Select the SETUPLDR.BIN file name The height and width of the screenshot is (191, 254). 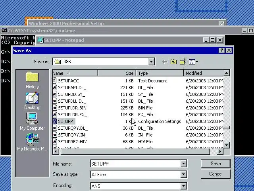point(72,108)
